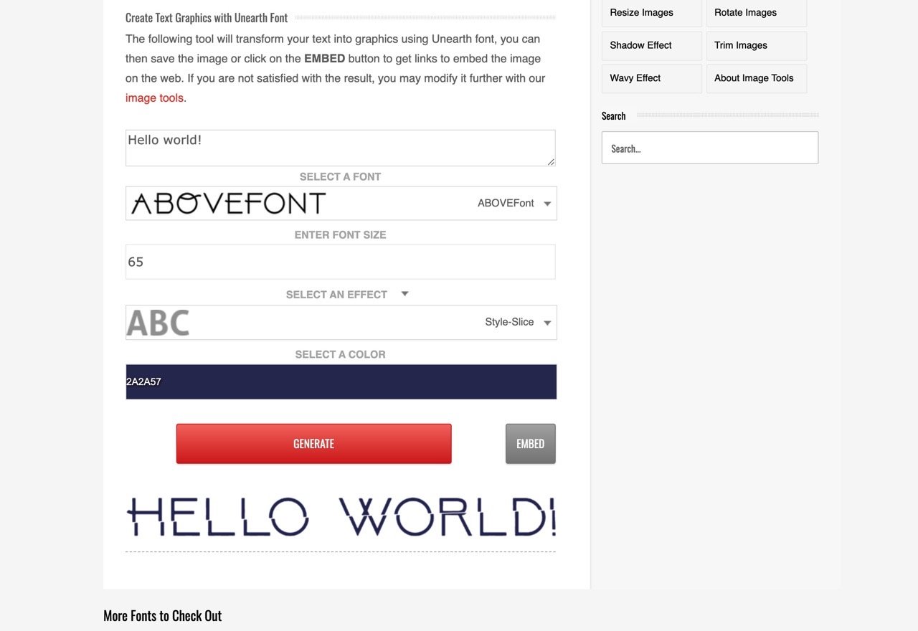The height and width of the screenshot is (631, 918).
Task: Click the ABOVEFONT font preview image
Action: tap(228, 204)
